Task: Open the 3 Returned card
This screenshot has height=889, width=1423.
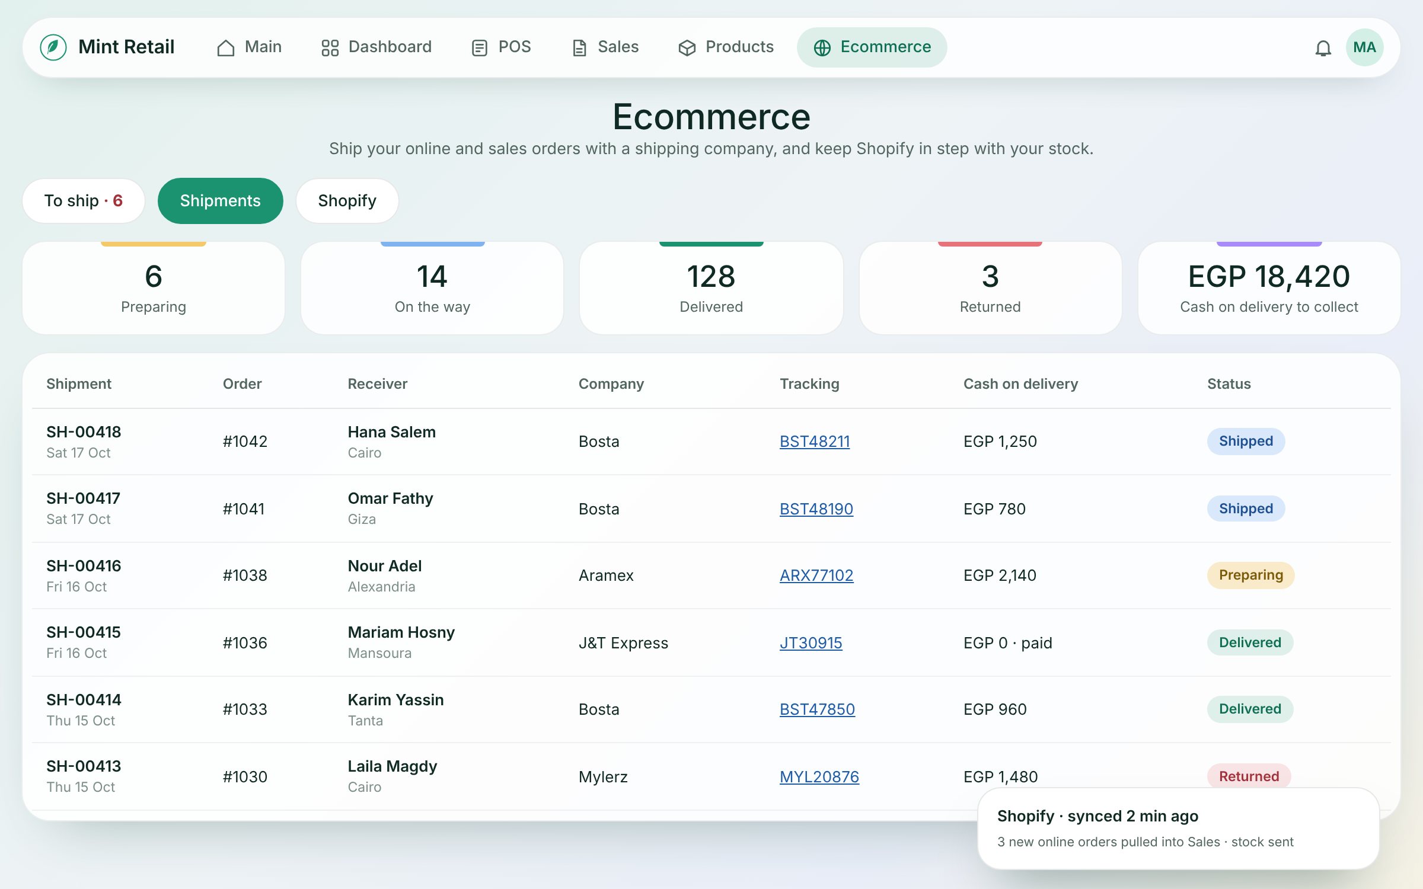Action: click(x=990, y=288)
